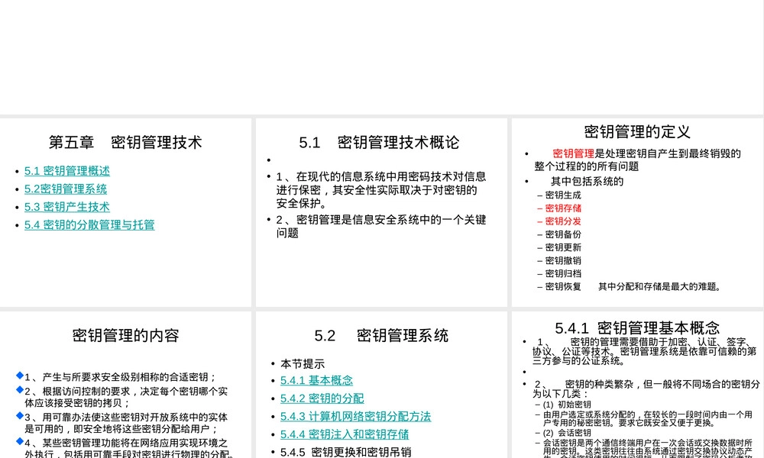Open the '5.1 密钥管理概述' link
764x458 pixels.
tap(67, 171)
